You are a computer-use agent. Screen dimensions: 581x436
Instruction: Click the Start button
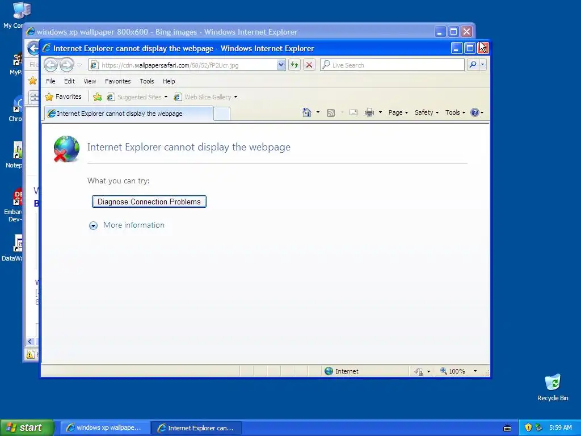pos(27,427)
